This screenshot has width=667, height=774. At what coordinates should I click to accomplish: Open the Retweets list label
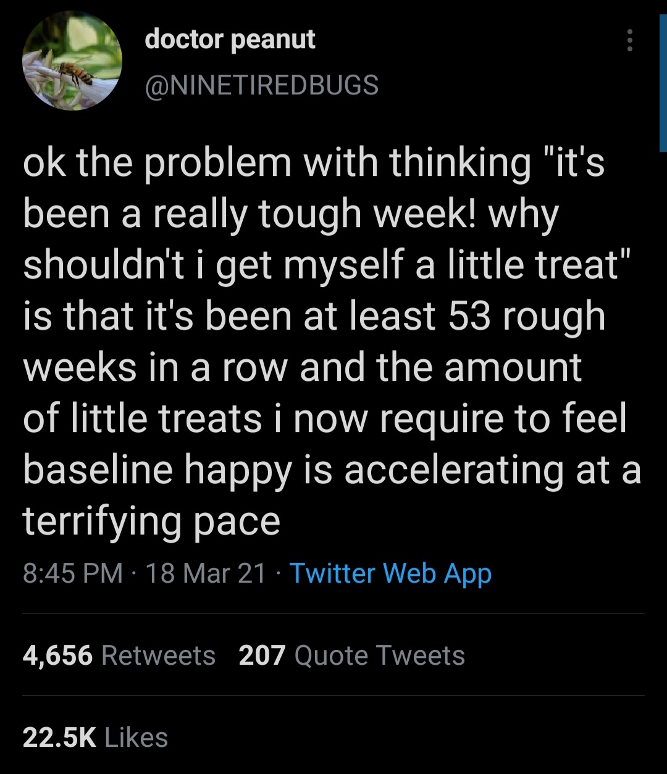pos(158,655)
